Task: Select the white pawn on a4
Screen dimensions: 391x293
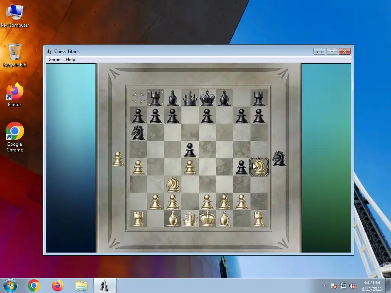Action: [x=138, y=167]
